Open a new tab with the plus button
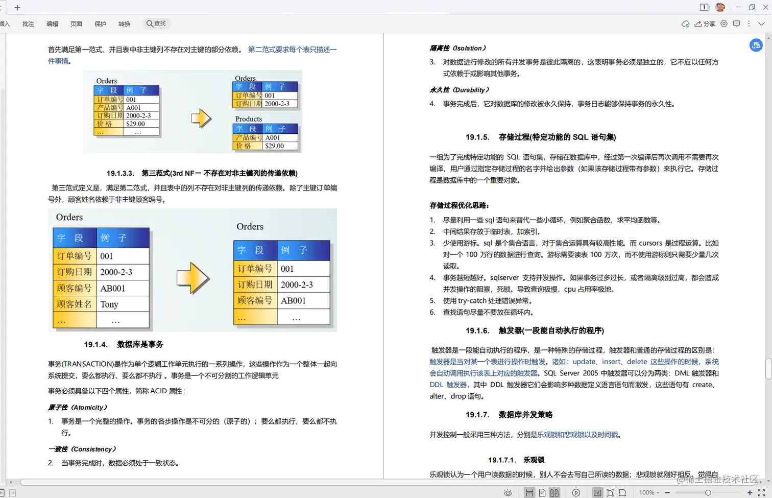772x498 pixels. pos(17,7)
